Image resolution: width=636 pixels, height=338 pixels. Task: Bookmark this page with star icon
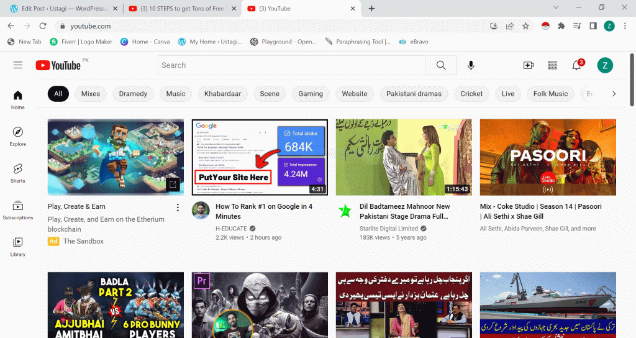(x=525, y=26)
